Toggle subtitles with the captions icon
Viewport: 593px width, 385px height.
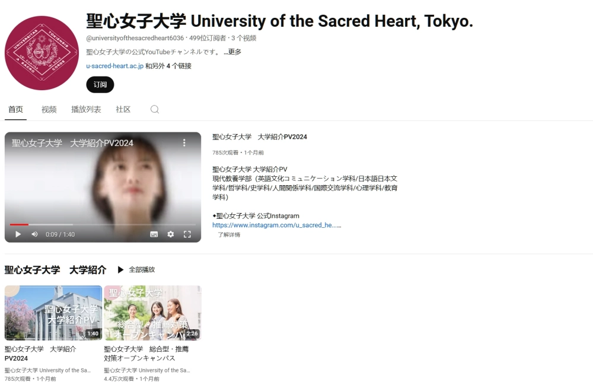point(154,234)
